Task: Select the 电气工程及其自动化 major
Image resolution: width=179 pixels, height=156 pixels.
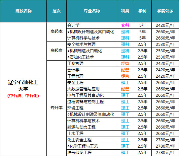Action: [85, 95]
